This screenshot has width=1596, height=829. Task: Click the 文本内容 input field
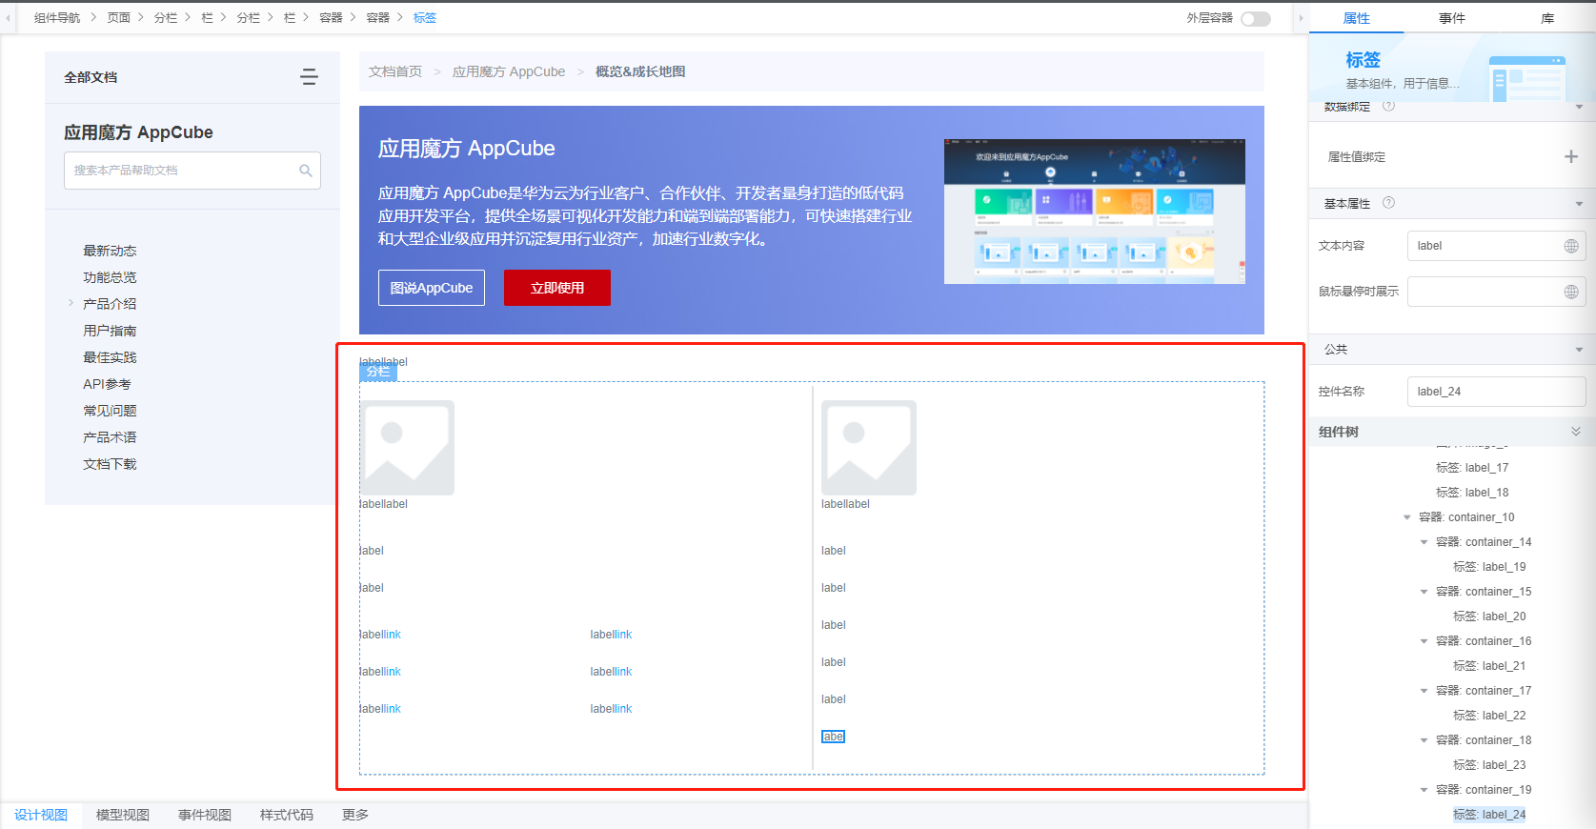[1496, 246]
